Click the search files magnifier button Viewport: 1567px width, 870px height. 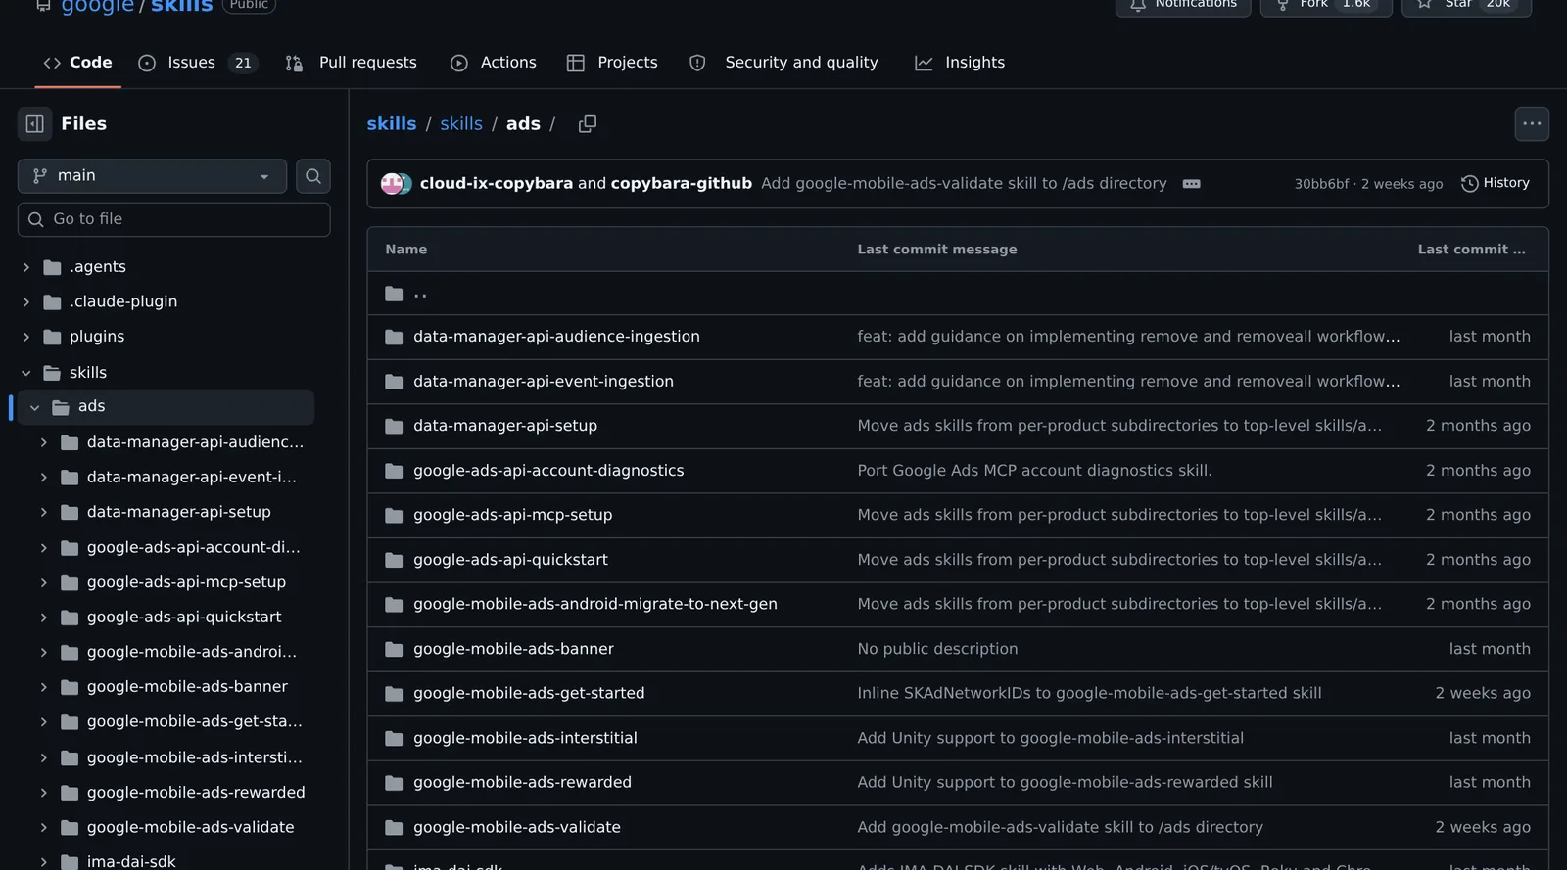point(313,176)
